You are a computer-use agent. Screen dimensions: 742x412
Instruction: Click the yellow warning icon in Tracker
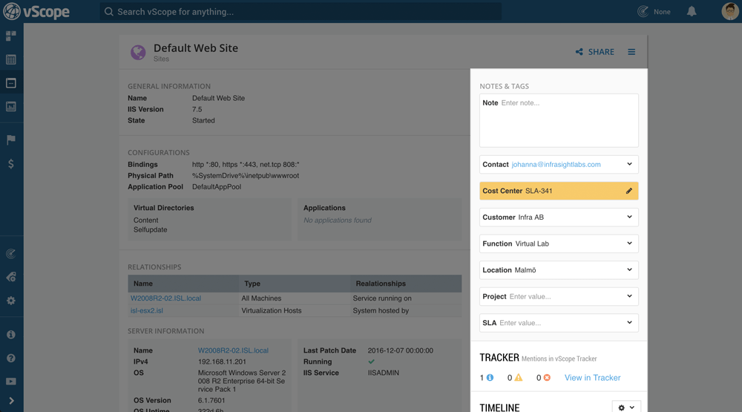[x=519, y=377]
